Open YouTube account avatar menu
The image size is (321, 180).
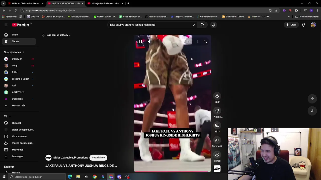point(313,25)
